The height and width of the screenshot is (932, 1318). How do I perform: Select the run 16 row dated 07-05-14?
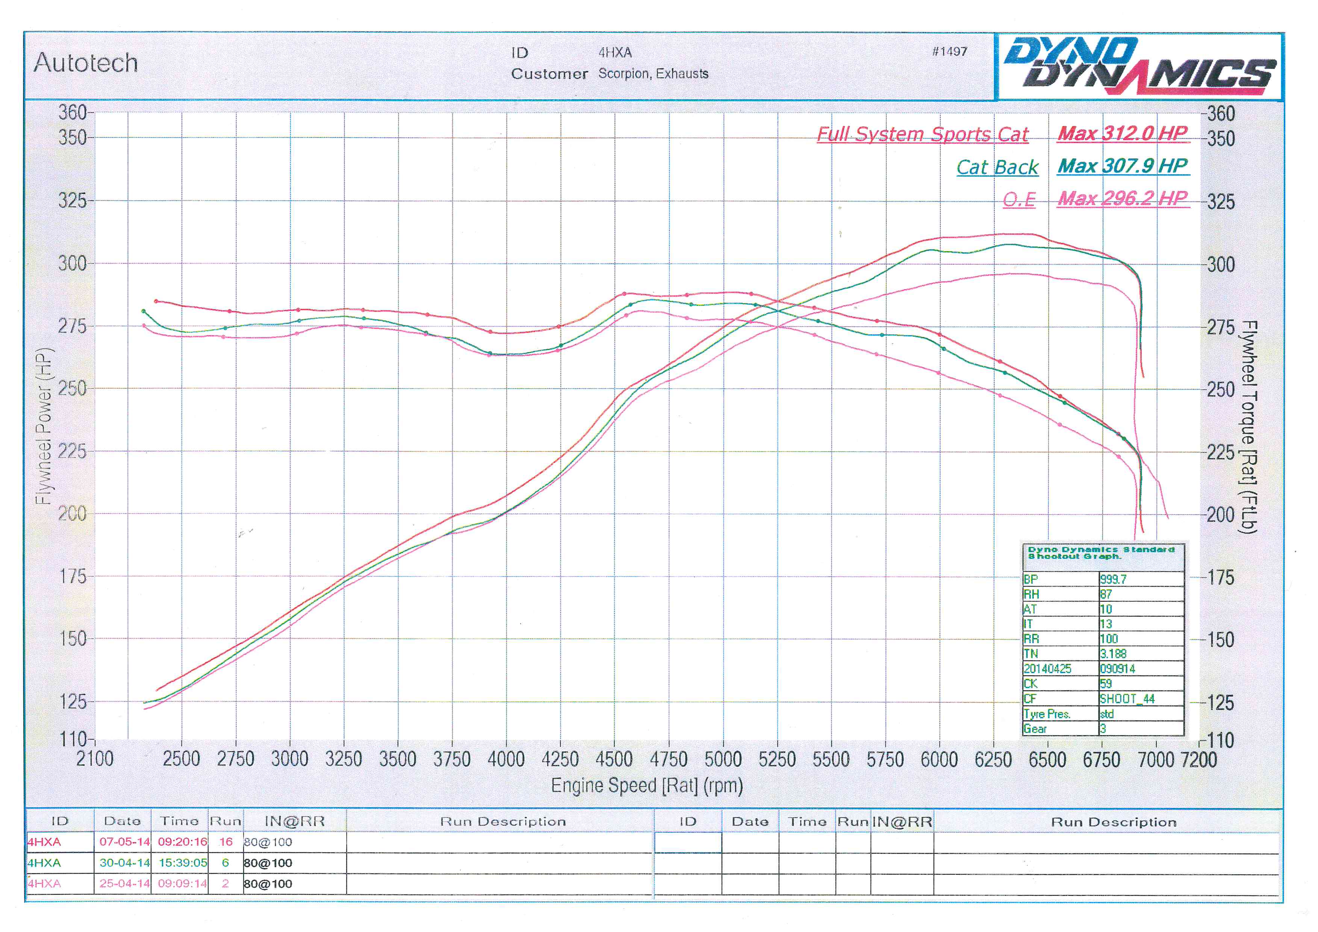(x=124, y=842)
